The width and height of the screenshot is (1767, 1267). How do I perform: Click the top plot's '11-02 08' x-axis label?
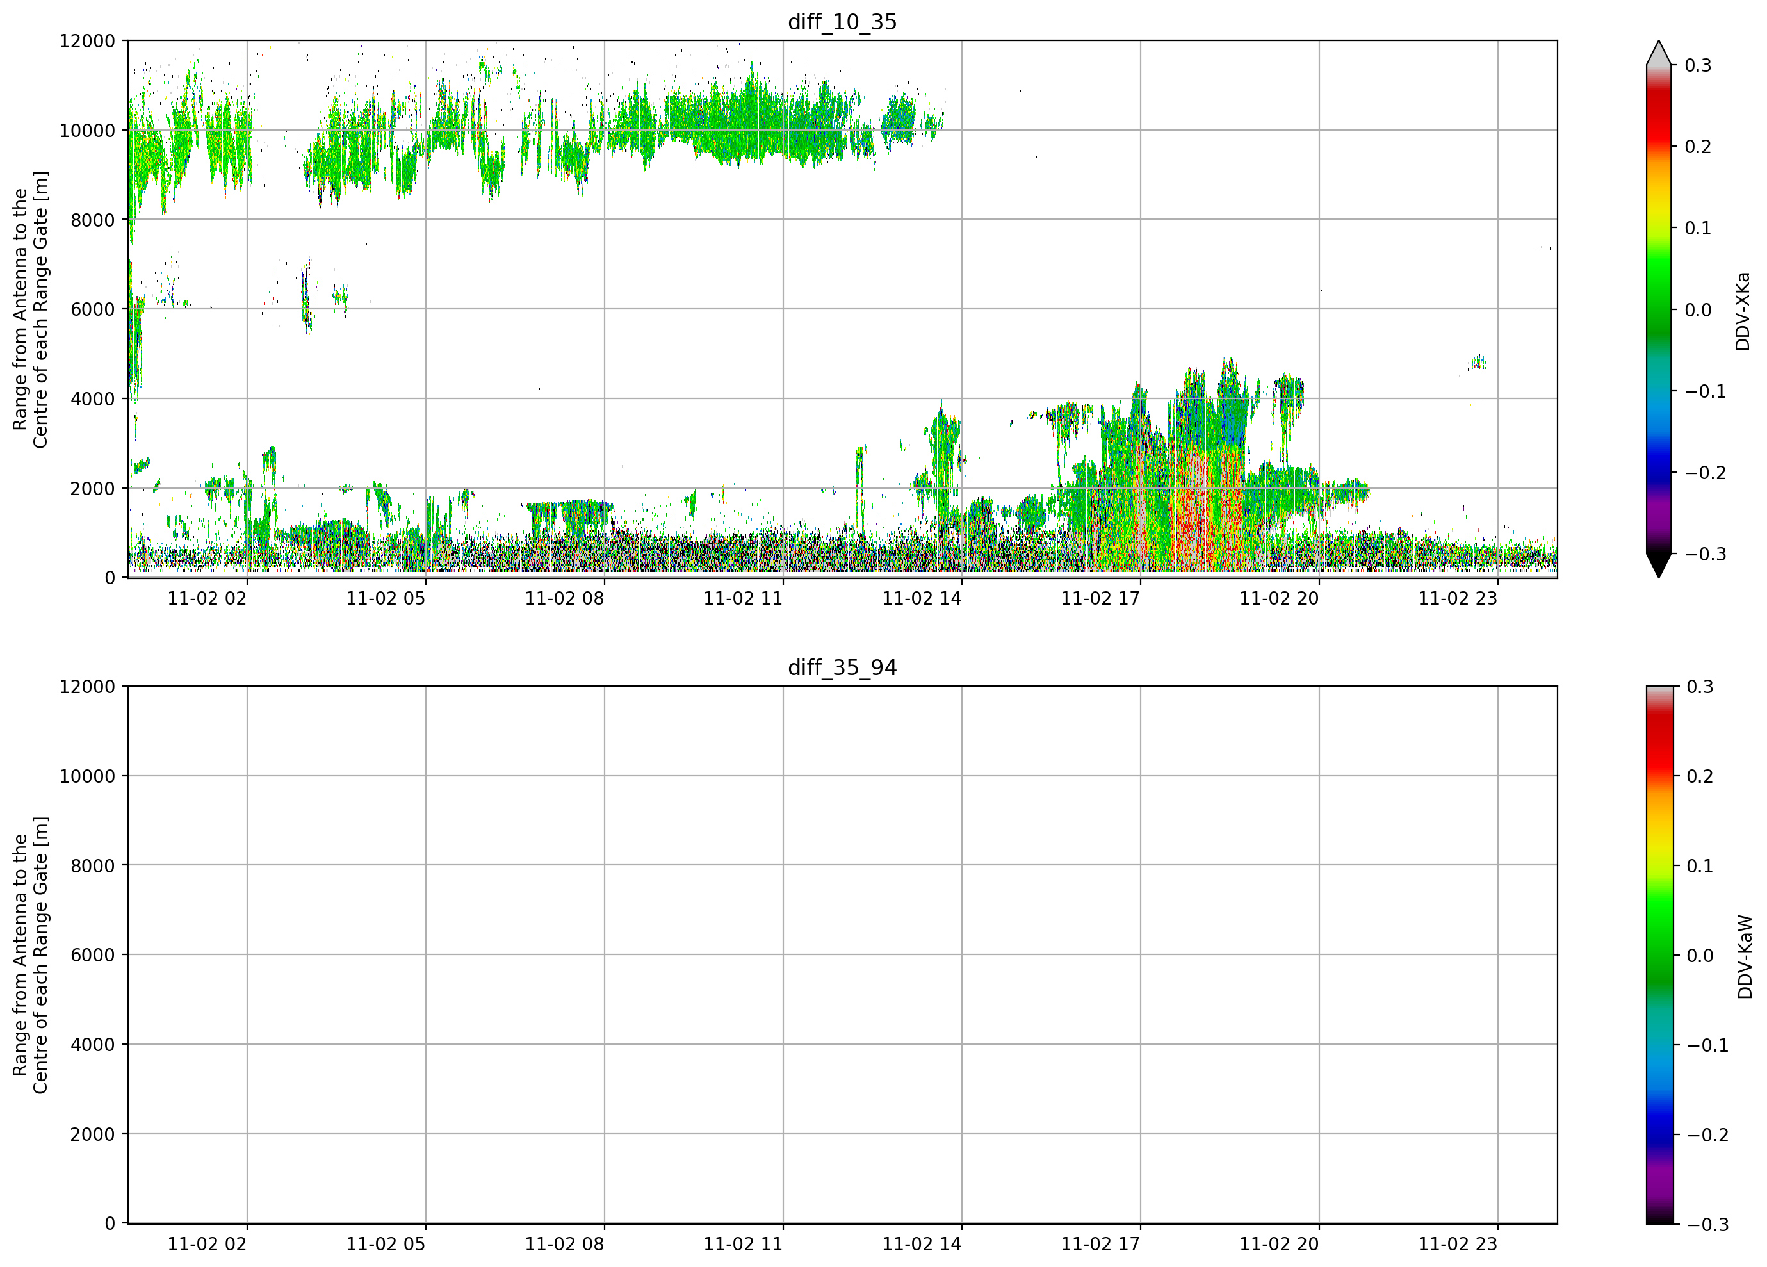[564, 598]
